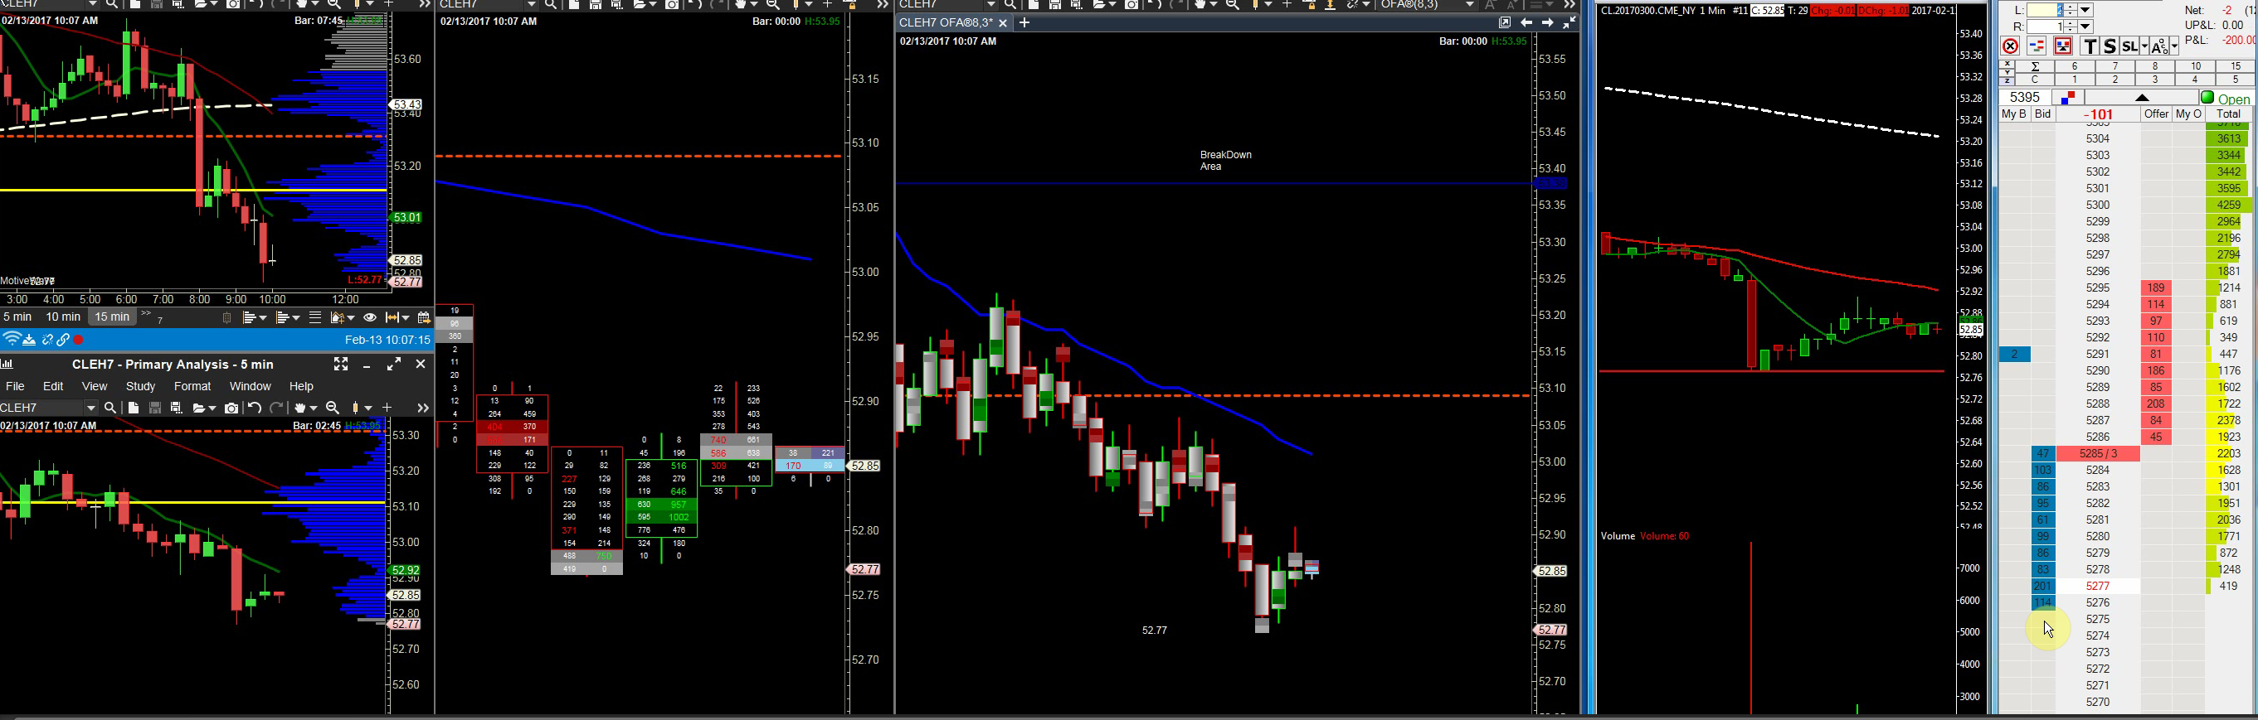Open CLEH7 symbol dropdown in Primary Analysis
Screen dimensions: 2258x720
(90, 408)
